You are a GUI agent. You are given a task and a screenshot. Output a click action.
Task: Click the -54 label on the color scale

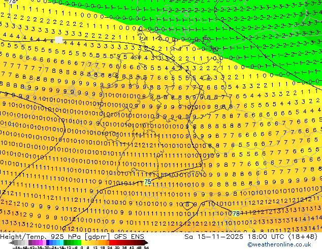[16, 247]
